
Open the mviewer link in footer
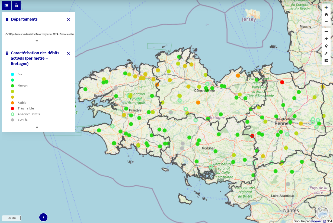click(x=316, y=221)
